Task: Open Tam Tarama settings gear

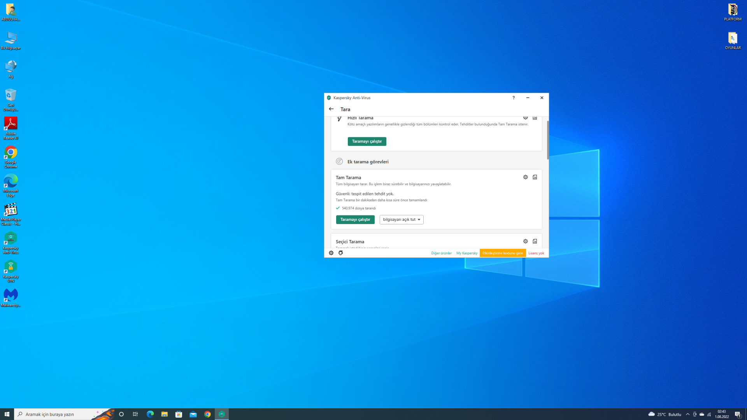Action: point(525,177)
